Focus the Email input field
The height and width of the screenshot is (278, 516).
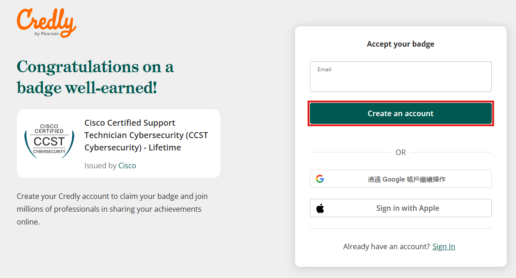400,80
